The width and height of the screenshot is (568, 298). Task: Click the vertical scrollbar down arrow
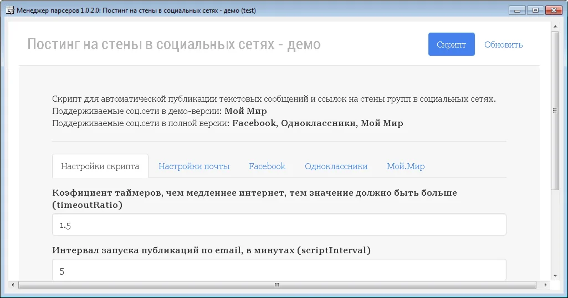click(555, 276)
